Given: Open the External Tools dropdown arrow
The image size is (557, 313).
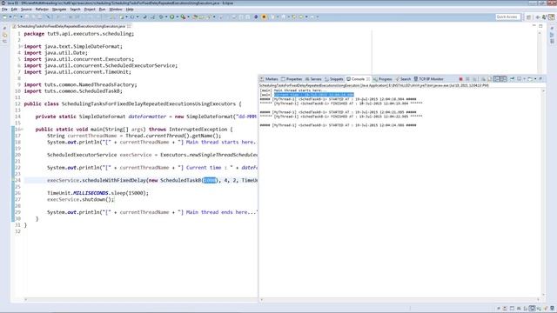Looking at the screenshot, I should pyautogui.click(x=188, y=17).
